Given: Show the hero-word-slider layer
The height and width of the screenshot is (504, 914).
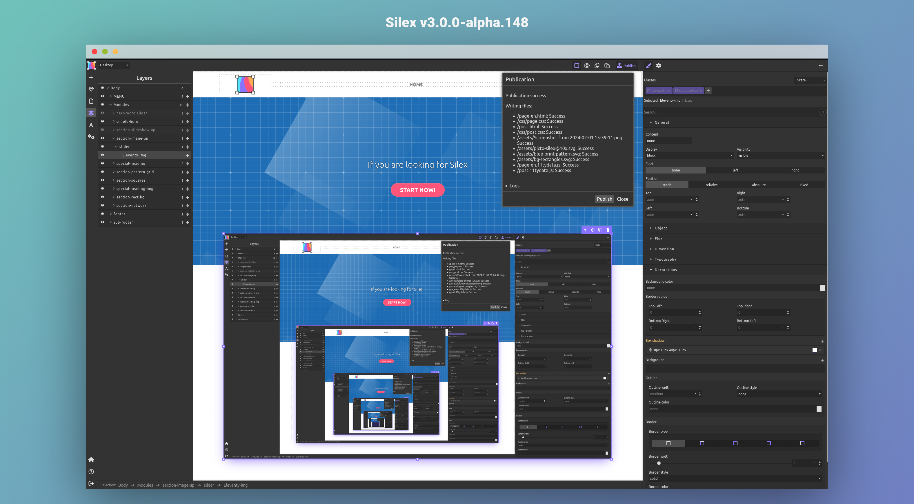Looking at the screenshot, I should click(103, 113).
